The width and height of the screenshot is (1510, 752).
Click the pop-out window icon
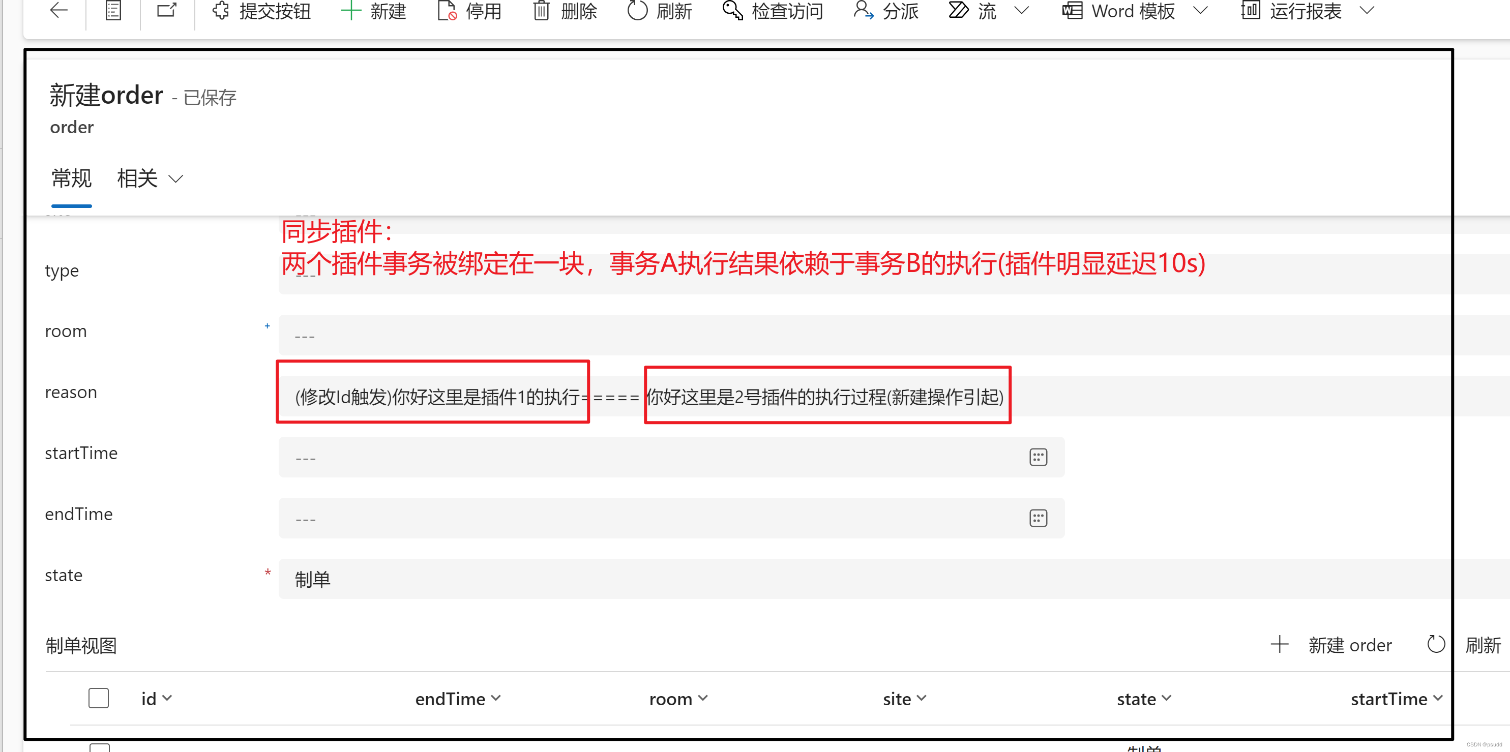point(167,10)
